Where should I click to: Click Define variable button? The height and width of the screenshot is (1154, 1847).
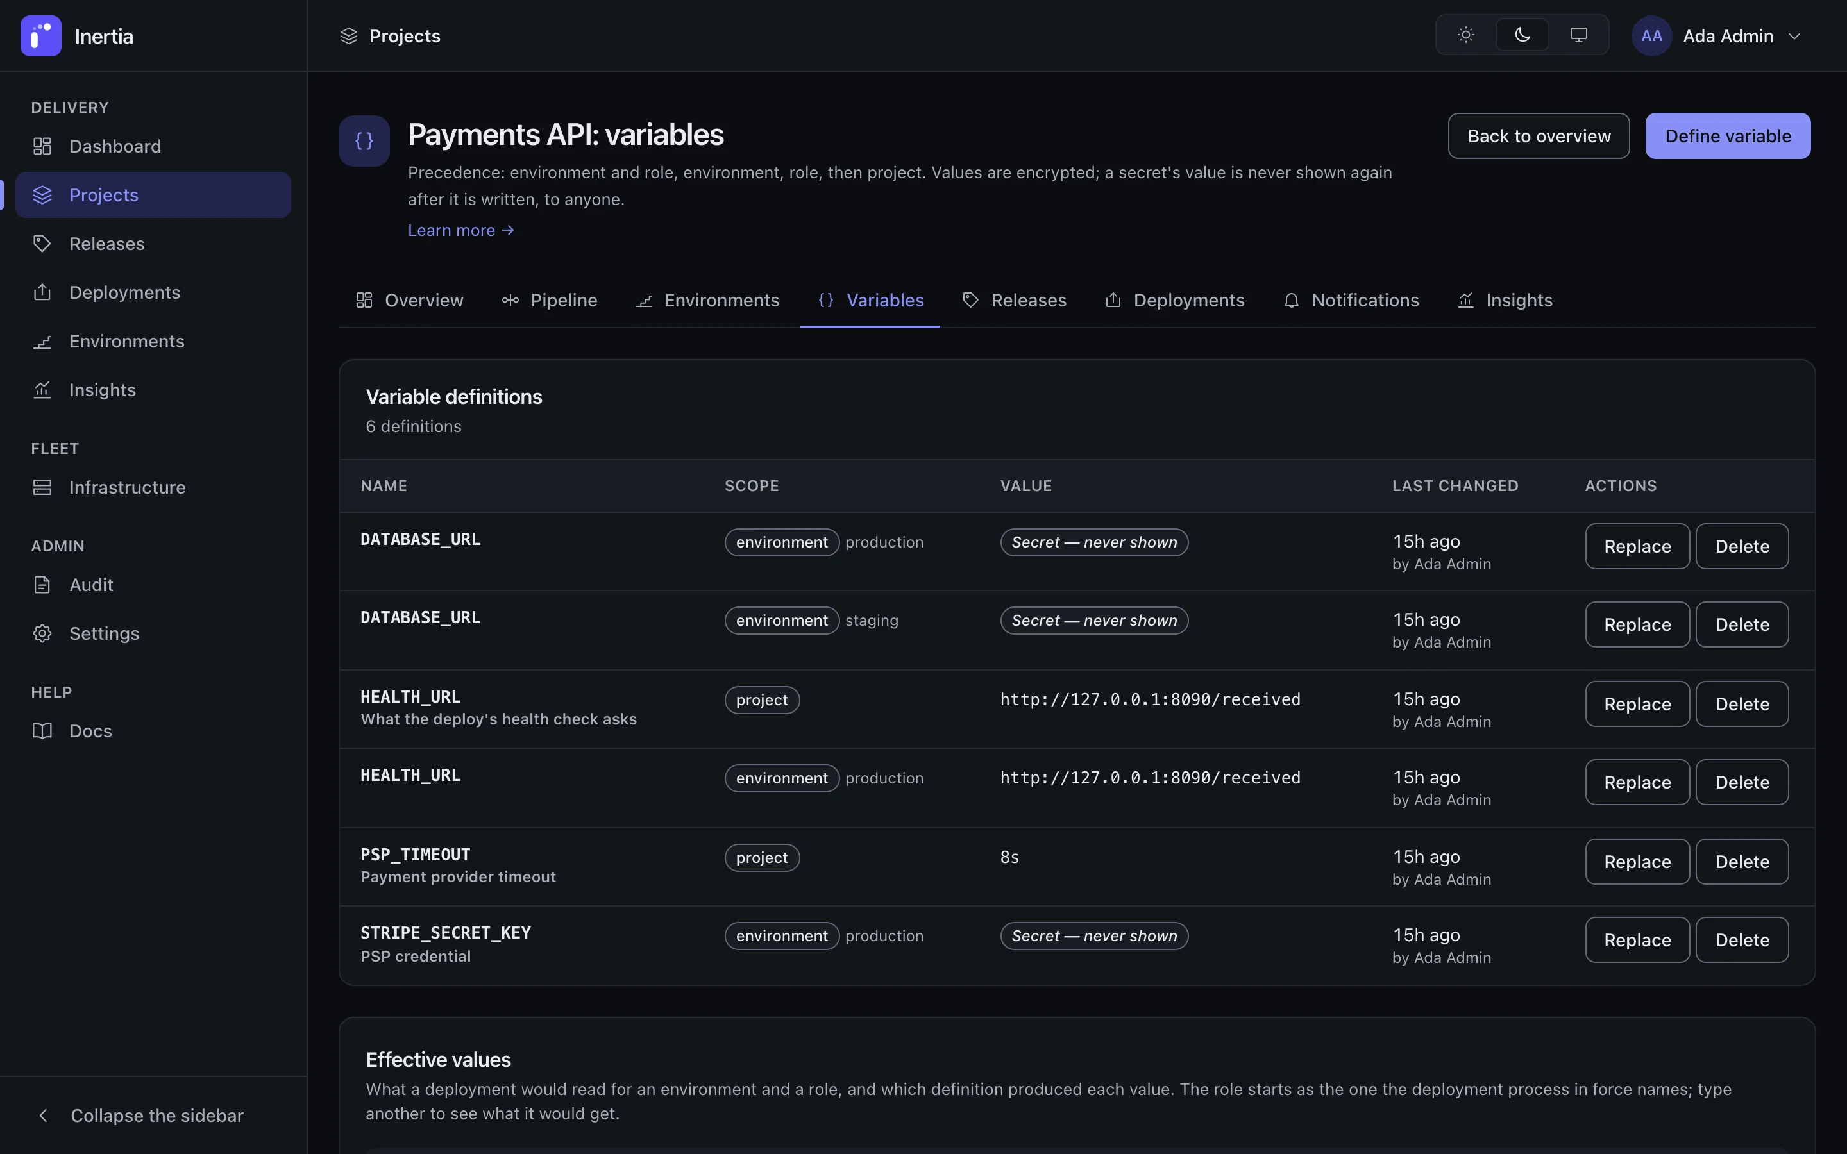coord(1728,136)
